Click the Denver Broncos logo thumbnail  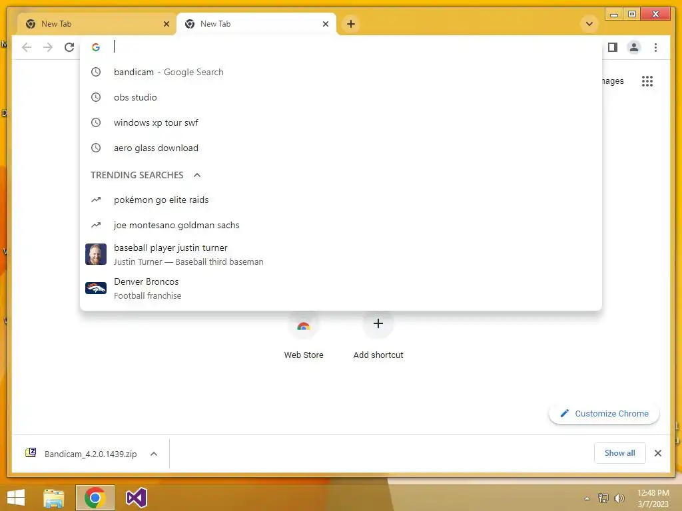coord(96,288)
